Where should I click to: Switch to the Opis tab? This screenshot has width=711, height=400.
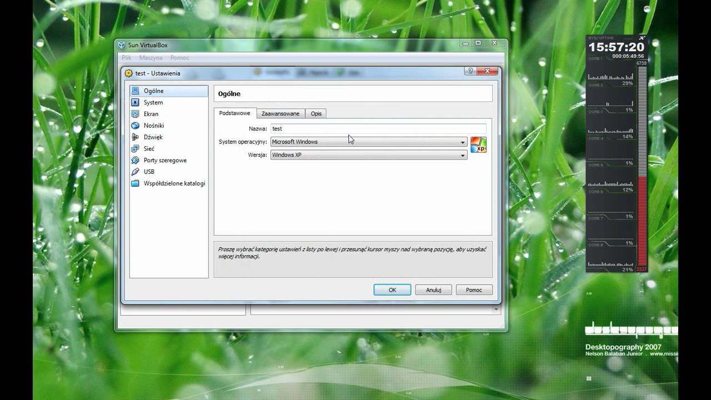tap(316, 113)
